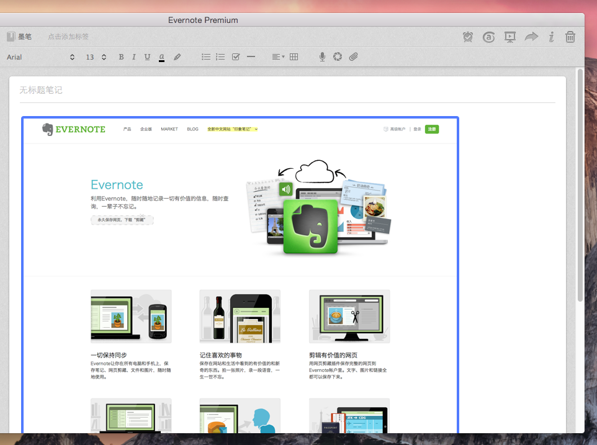The image size is (597, 445).
Task: Insert a table
Action: click(294, 56)
